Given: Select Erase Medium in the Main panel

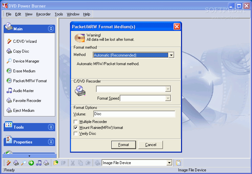Looking at the screenshot, I should (21, 71).
